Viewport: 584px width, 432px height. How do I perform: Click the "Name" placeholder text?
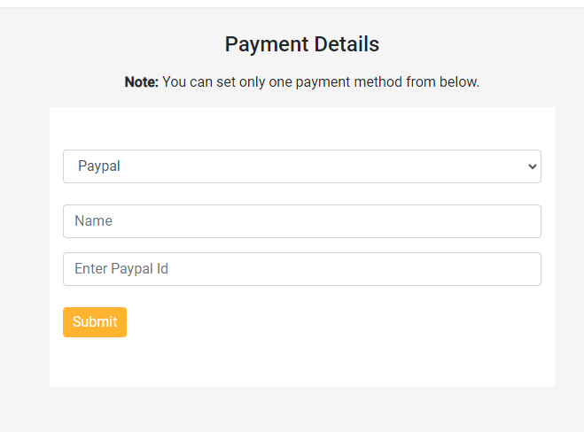pyautogui.click(x=93, y=221)
